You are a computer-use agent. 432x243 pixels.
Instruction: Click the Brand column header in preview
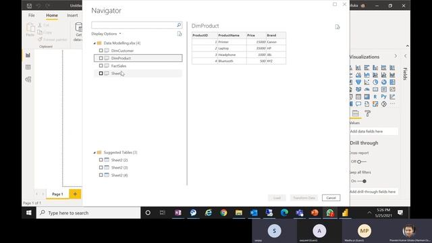click(x=276, y=35)
